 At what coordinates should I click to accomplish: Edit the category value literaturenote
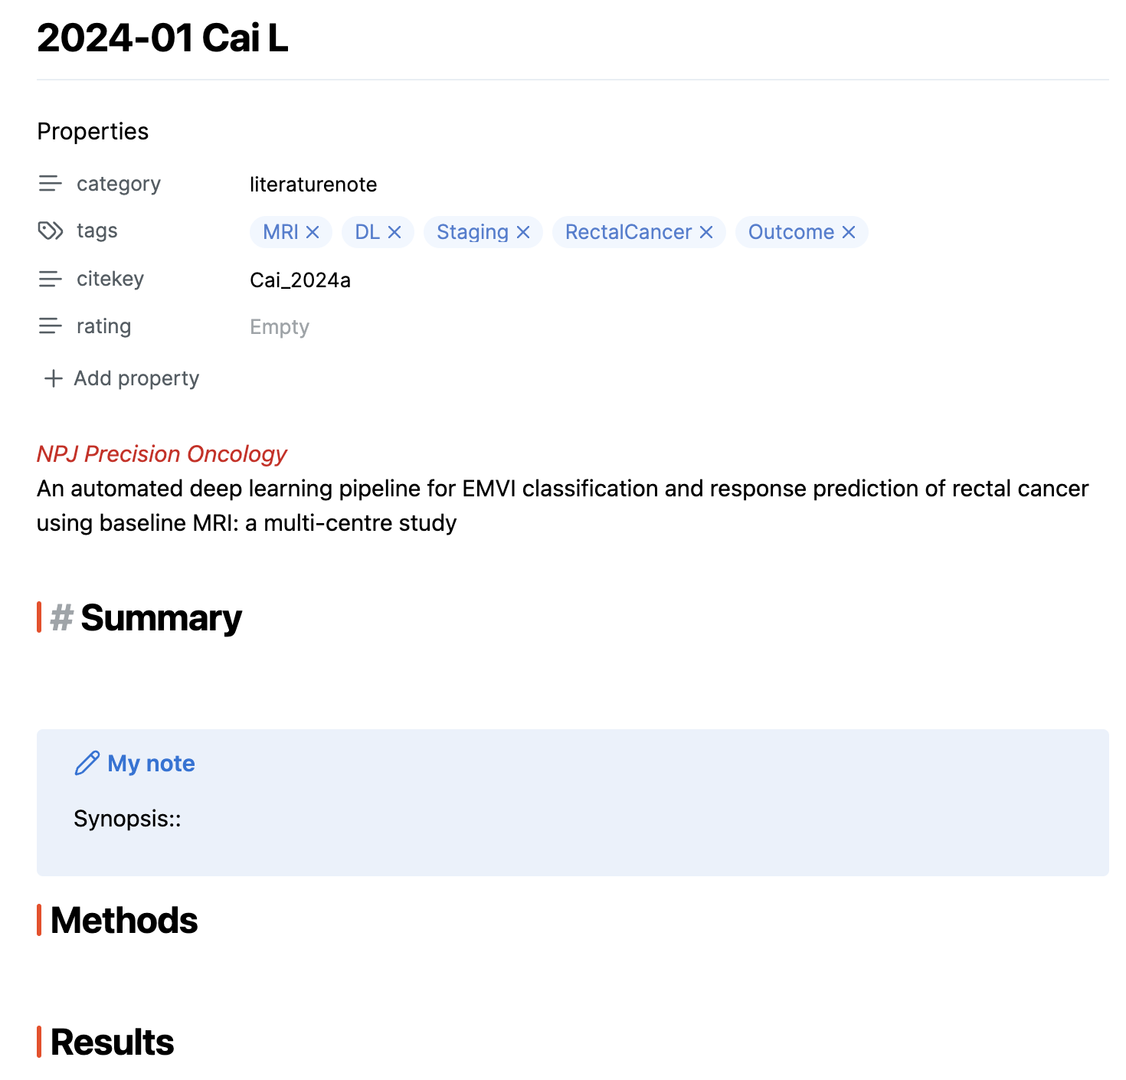[313, 185]
